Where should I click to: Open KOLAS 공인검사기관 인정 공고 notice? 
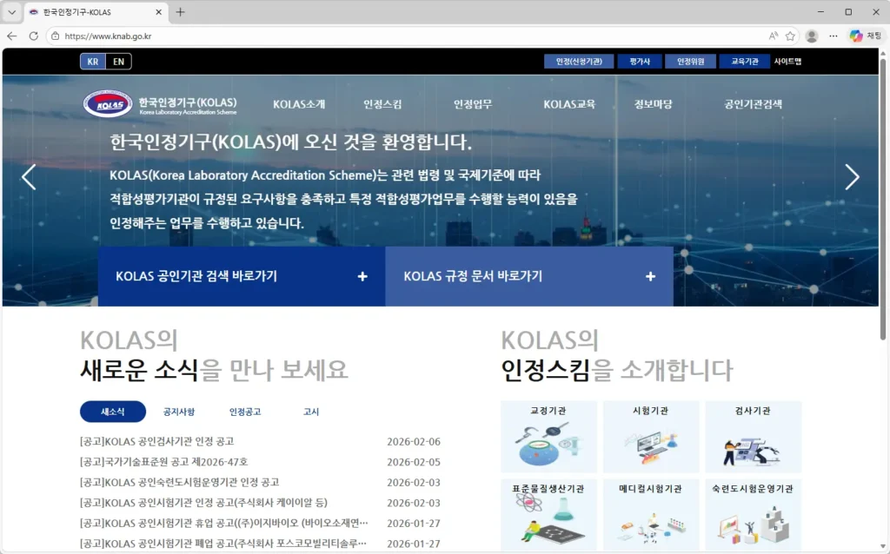point(156,441)
